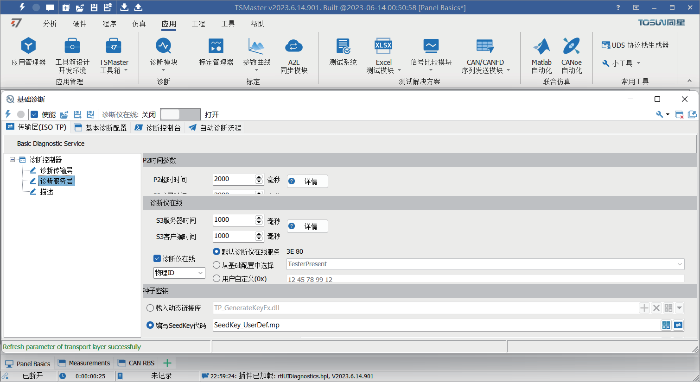700x382 pixels.
Task: Open the 物理ID dropdown
Action: coord(179,273)
